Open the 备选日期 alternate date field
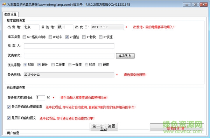The width and height of the screenshot is (210, 138). click(69, 75)
